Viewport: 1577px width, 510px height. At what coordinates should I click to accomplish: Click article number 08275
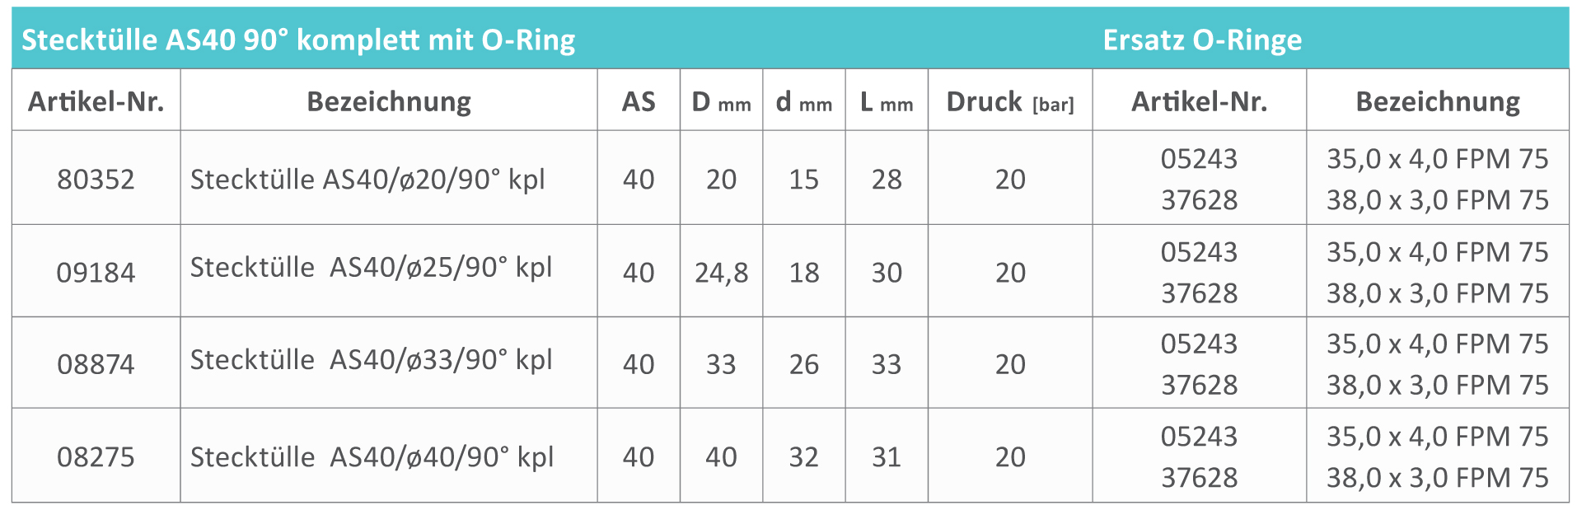[96, 456]
